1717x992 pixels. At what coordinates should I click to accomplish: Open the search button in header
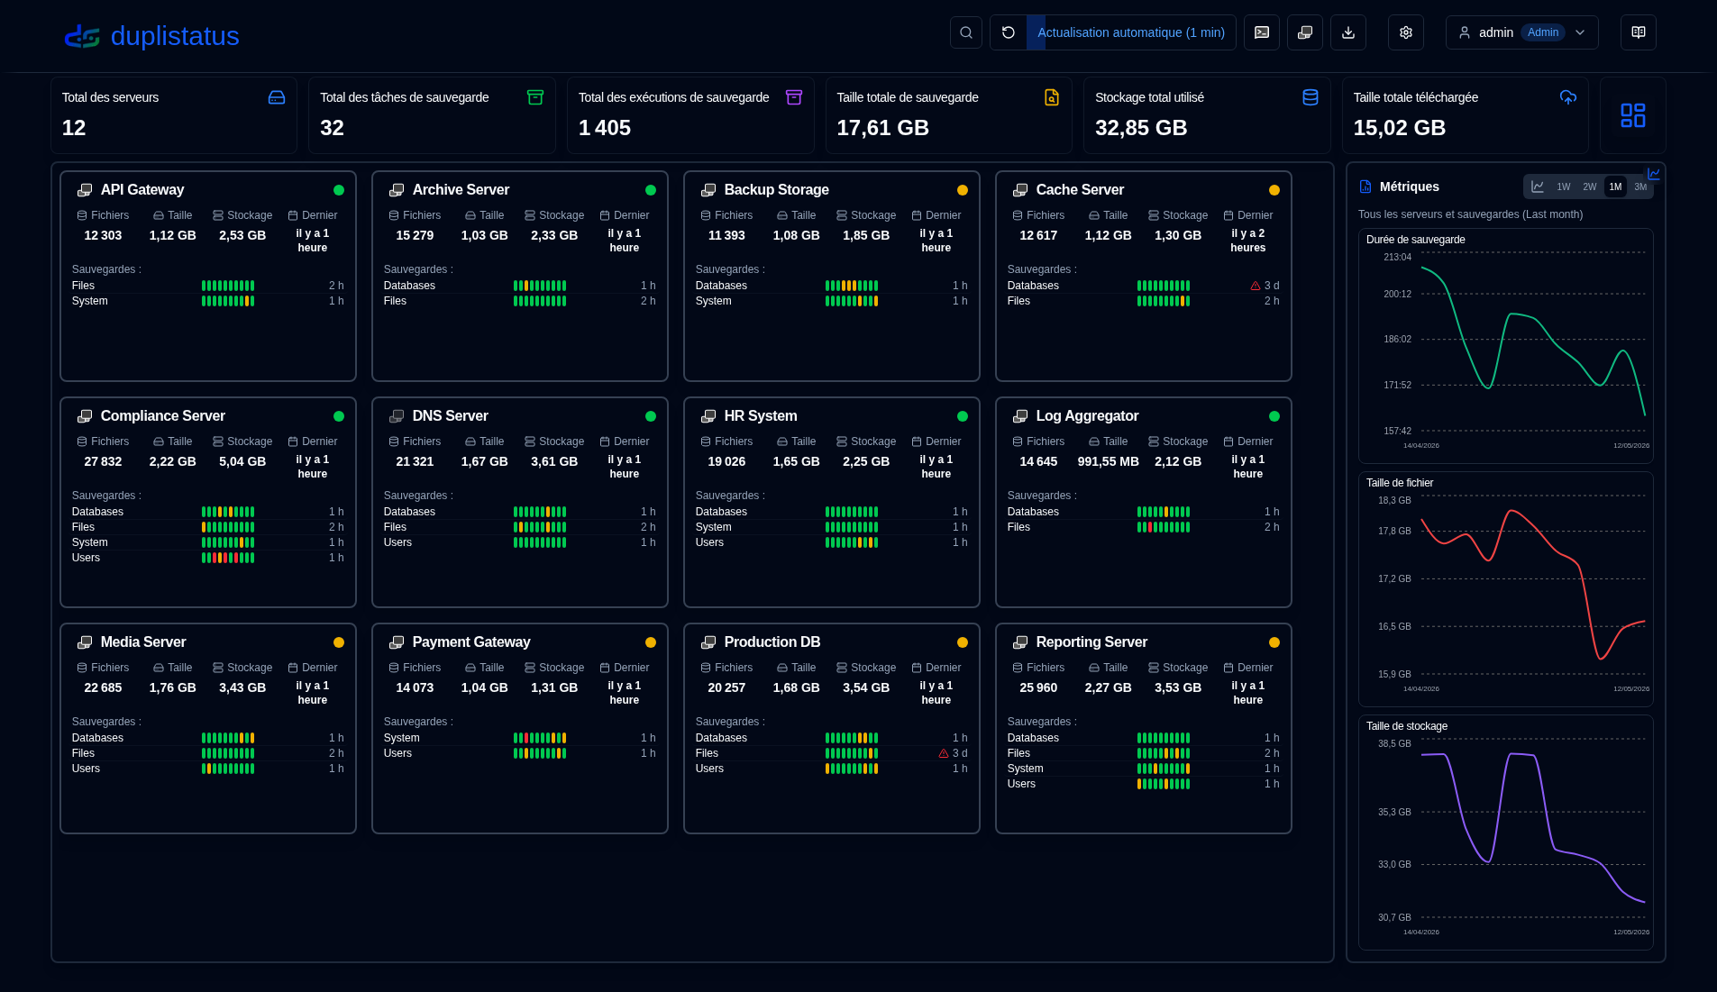click(x=965, y=32)
